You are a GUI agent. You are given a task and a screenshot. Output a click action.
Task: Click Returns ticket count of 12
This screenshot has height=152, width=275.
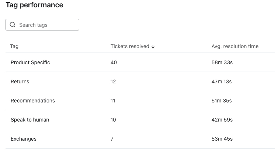pos(113,82)
